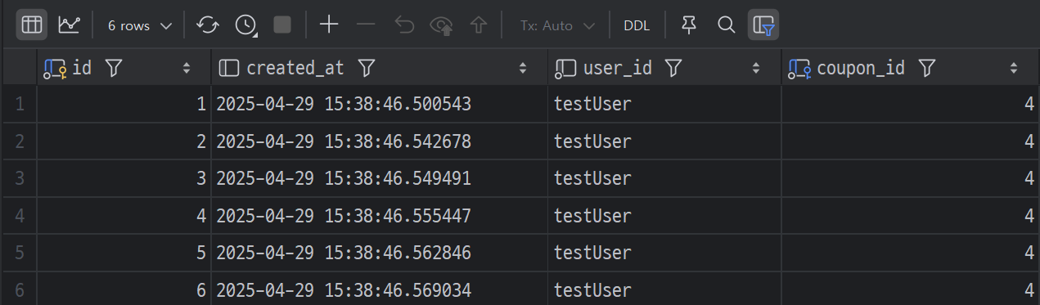The width and height of the screenshot is (1040, 305).
Task: Select cell 2025-04-29 15:38:46.500543
Action: (380, 104)
